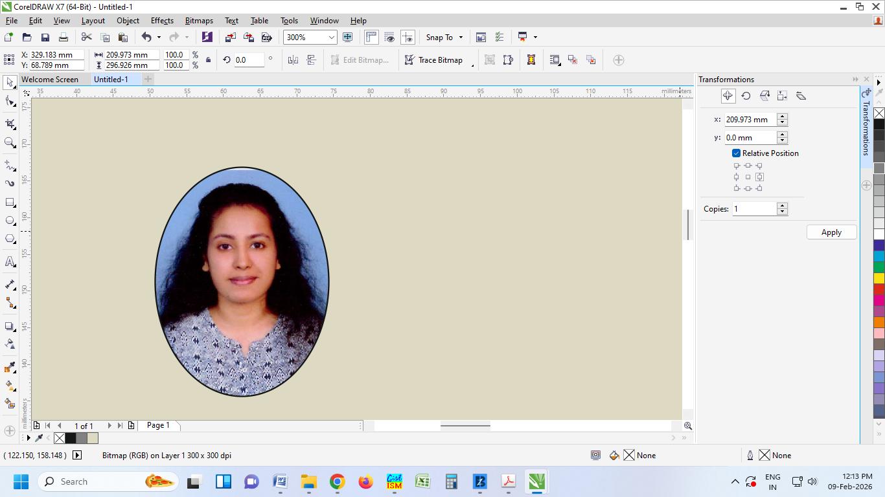Open the Layout menu
Viewport: 885px width, 497px height.
coord(93,21)
